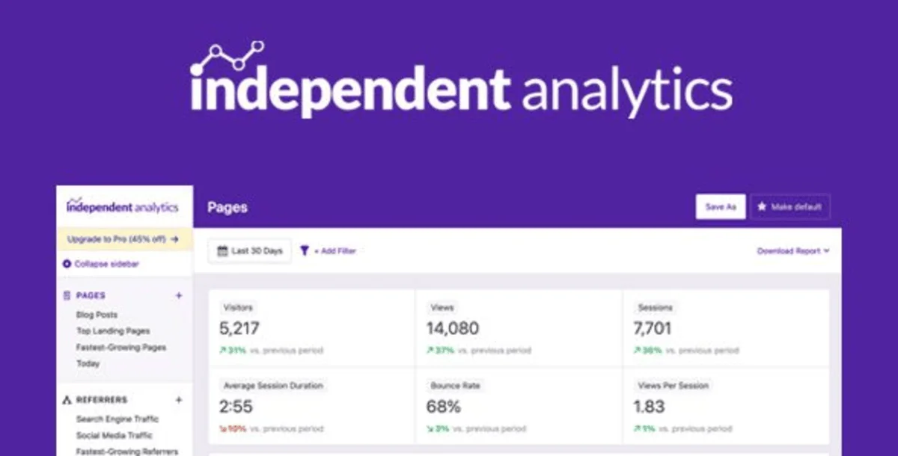Click the Pages list icon in the sidebar
The width and height of the screenshot is (898, 456).
[x=66, y=295]
